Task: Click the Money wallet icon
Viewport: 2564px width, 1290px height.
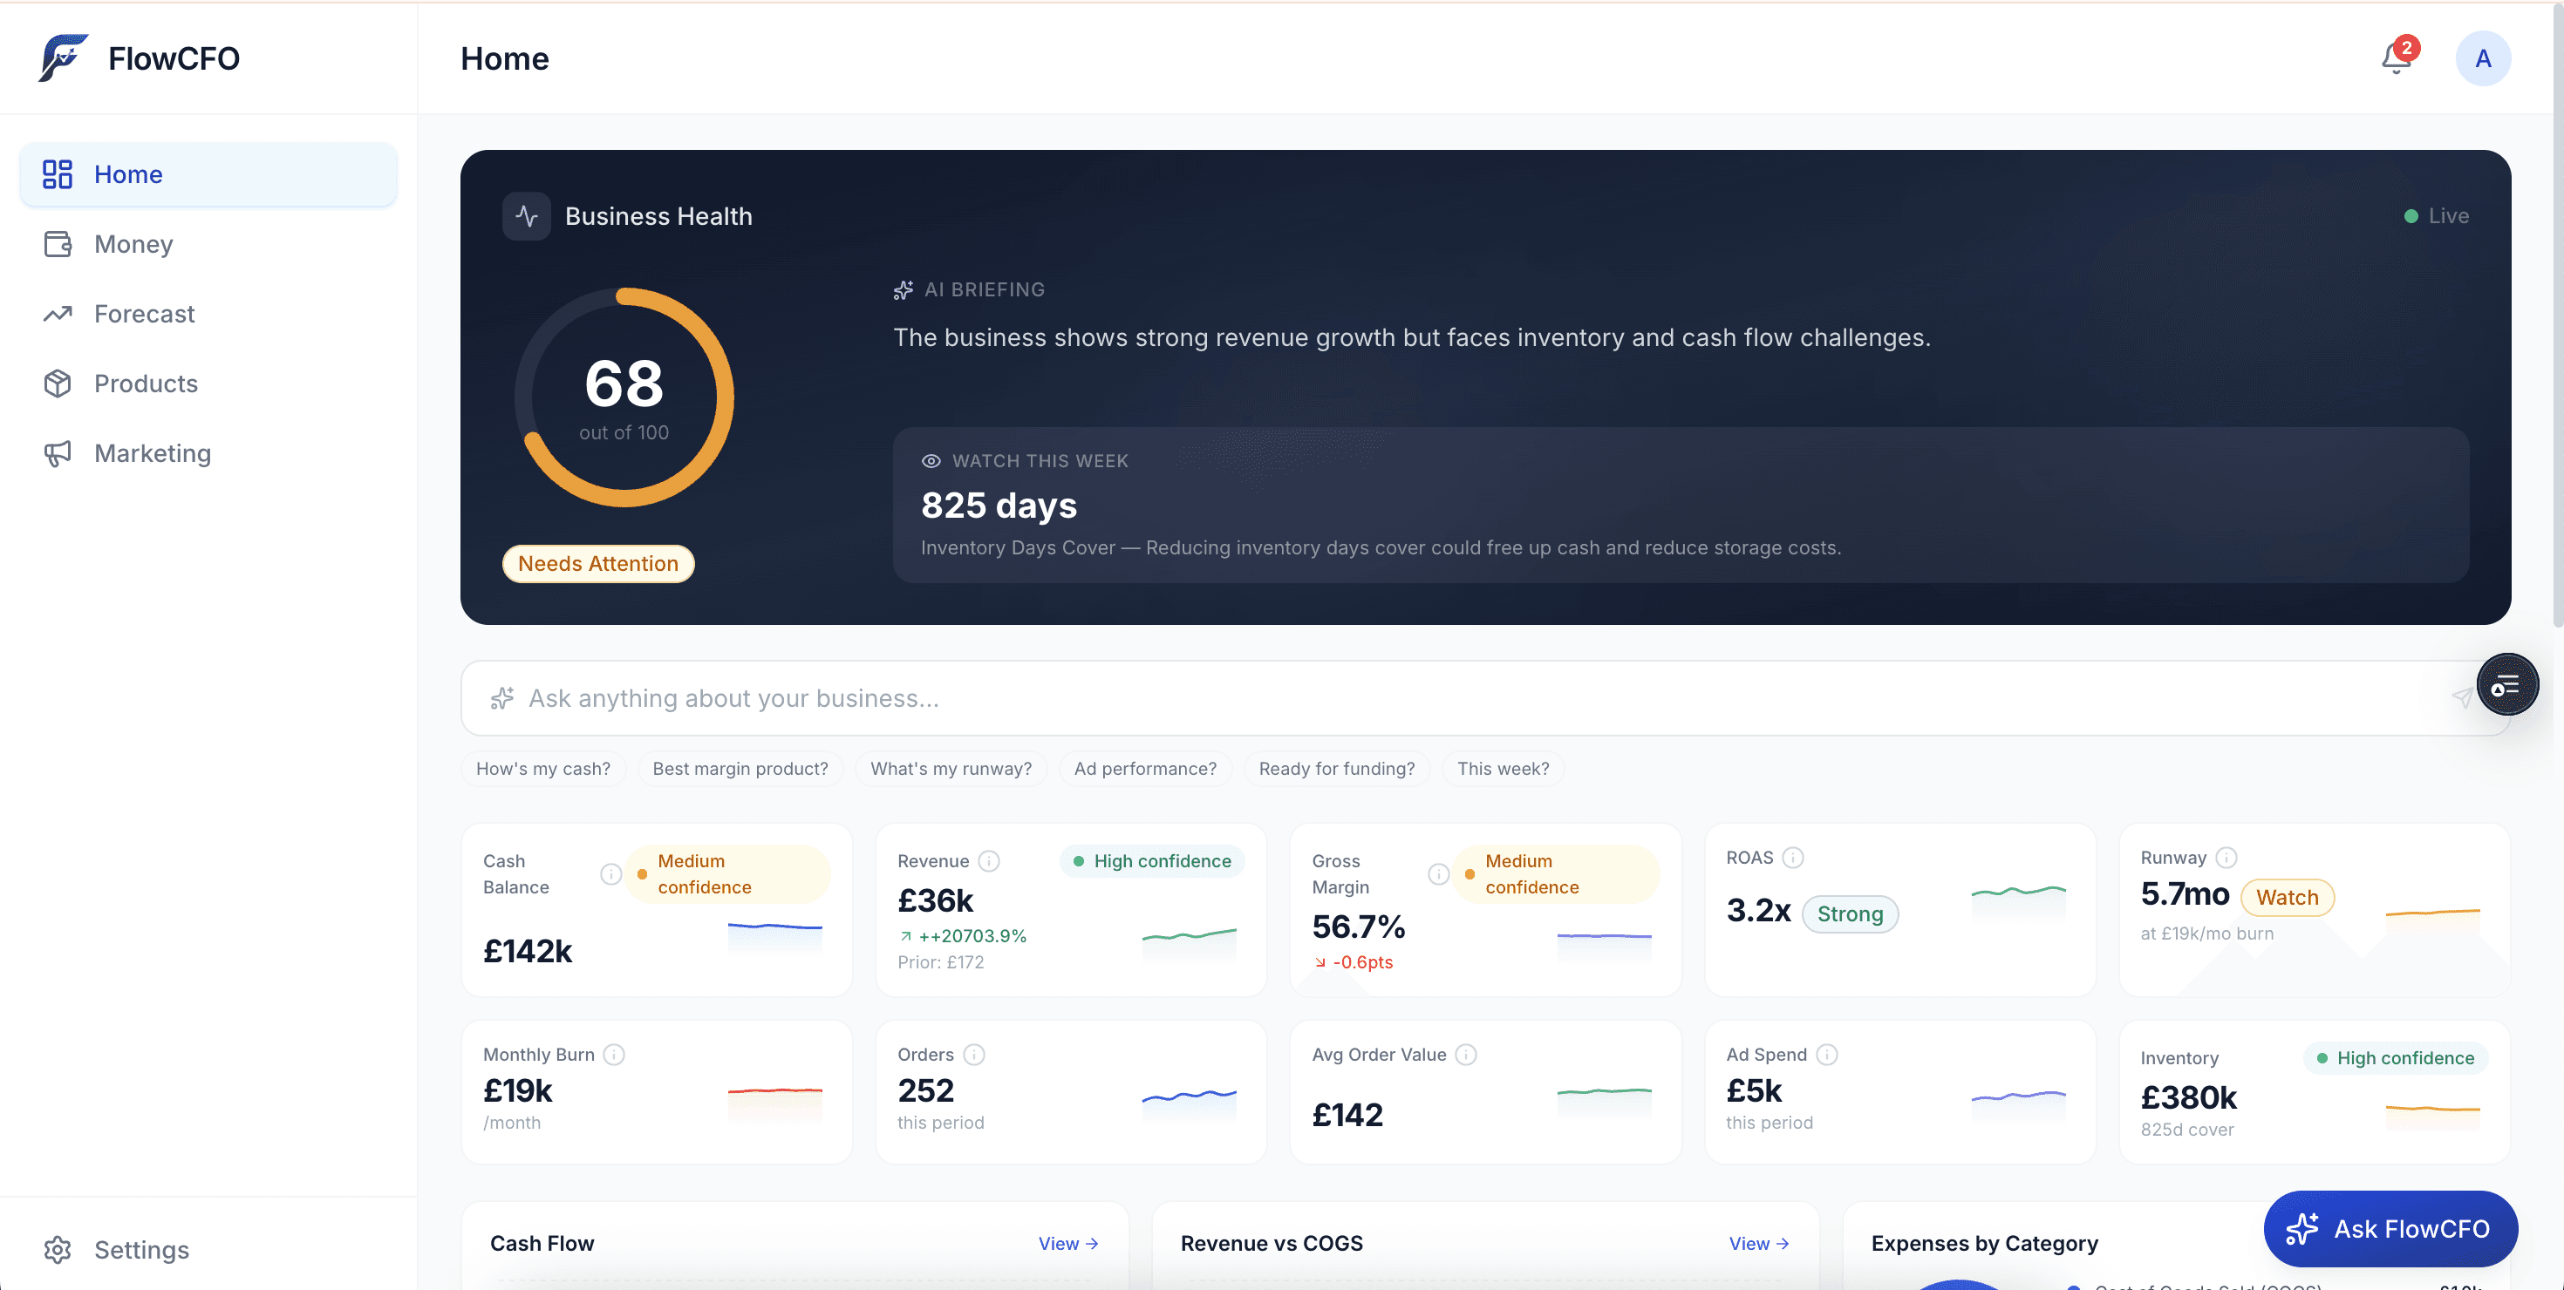Action: point(58,244)
